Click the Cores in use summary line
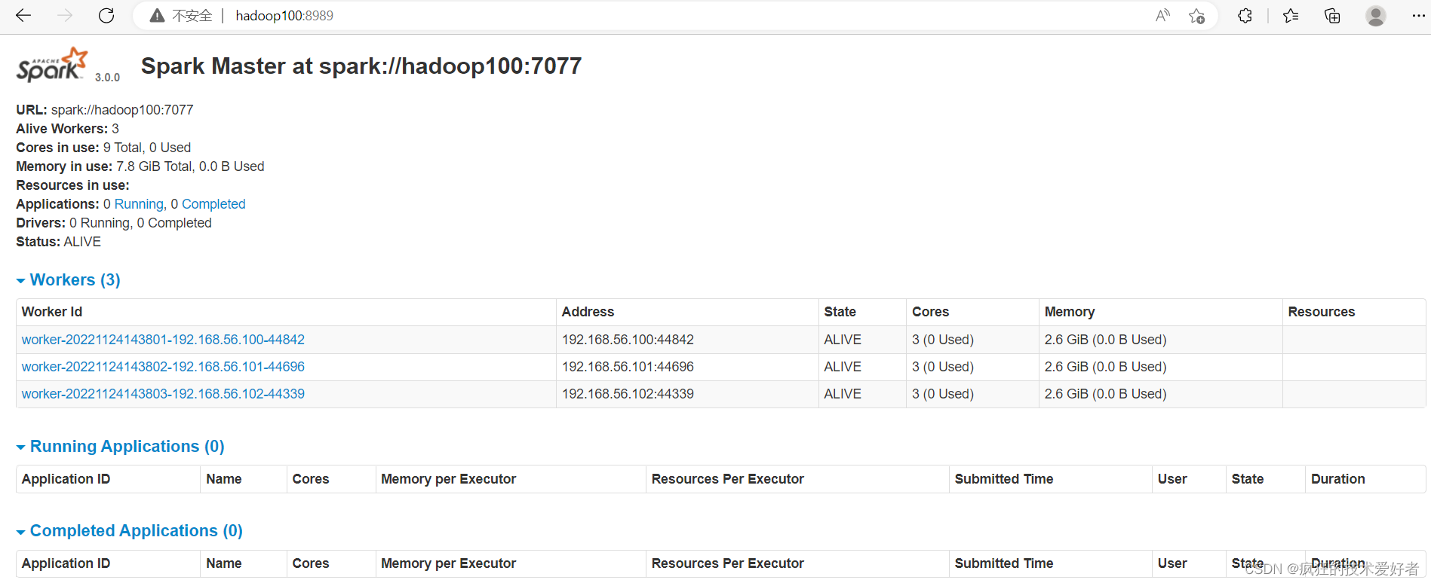1431x583 pixels. [x=103, y=148]
